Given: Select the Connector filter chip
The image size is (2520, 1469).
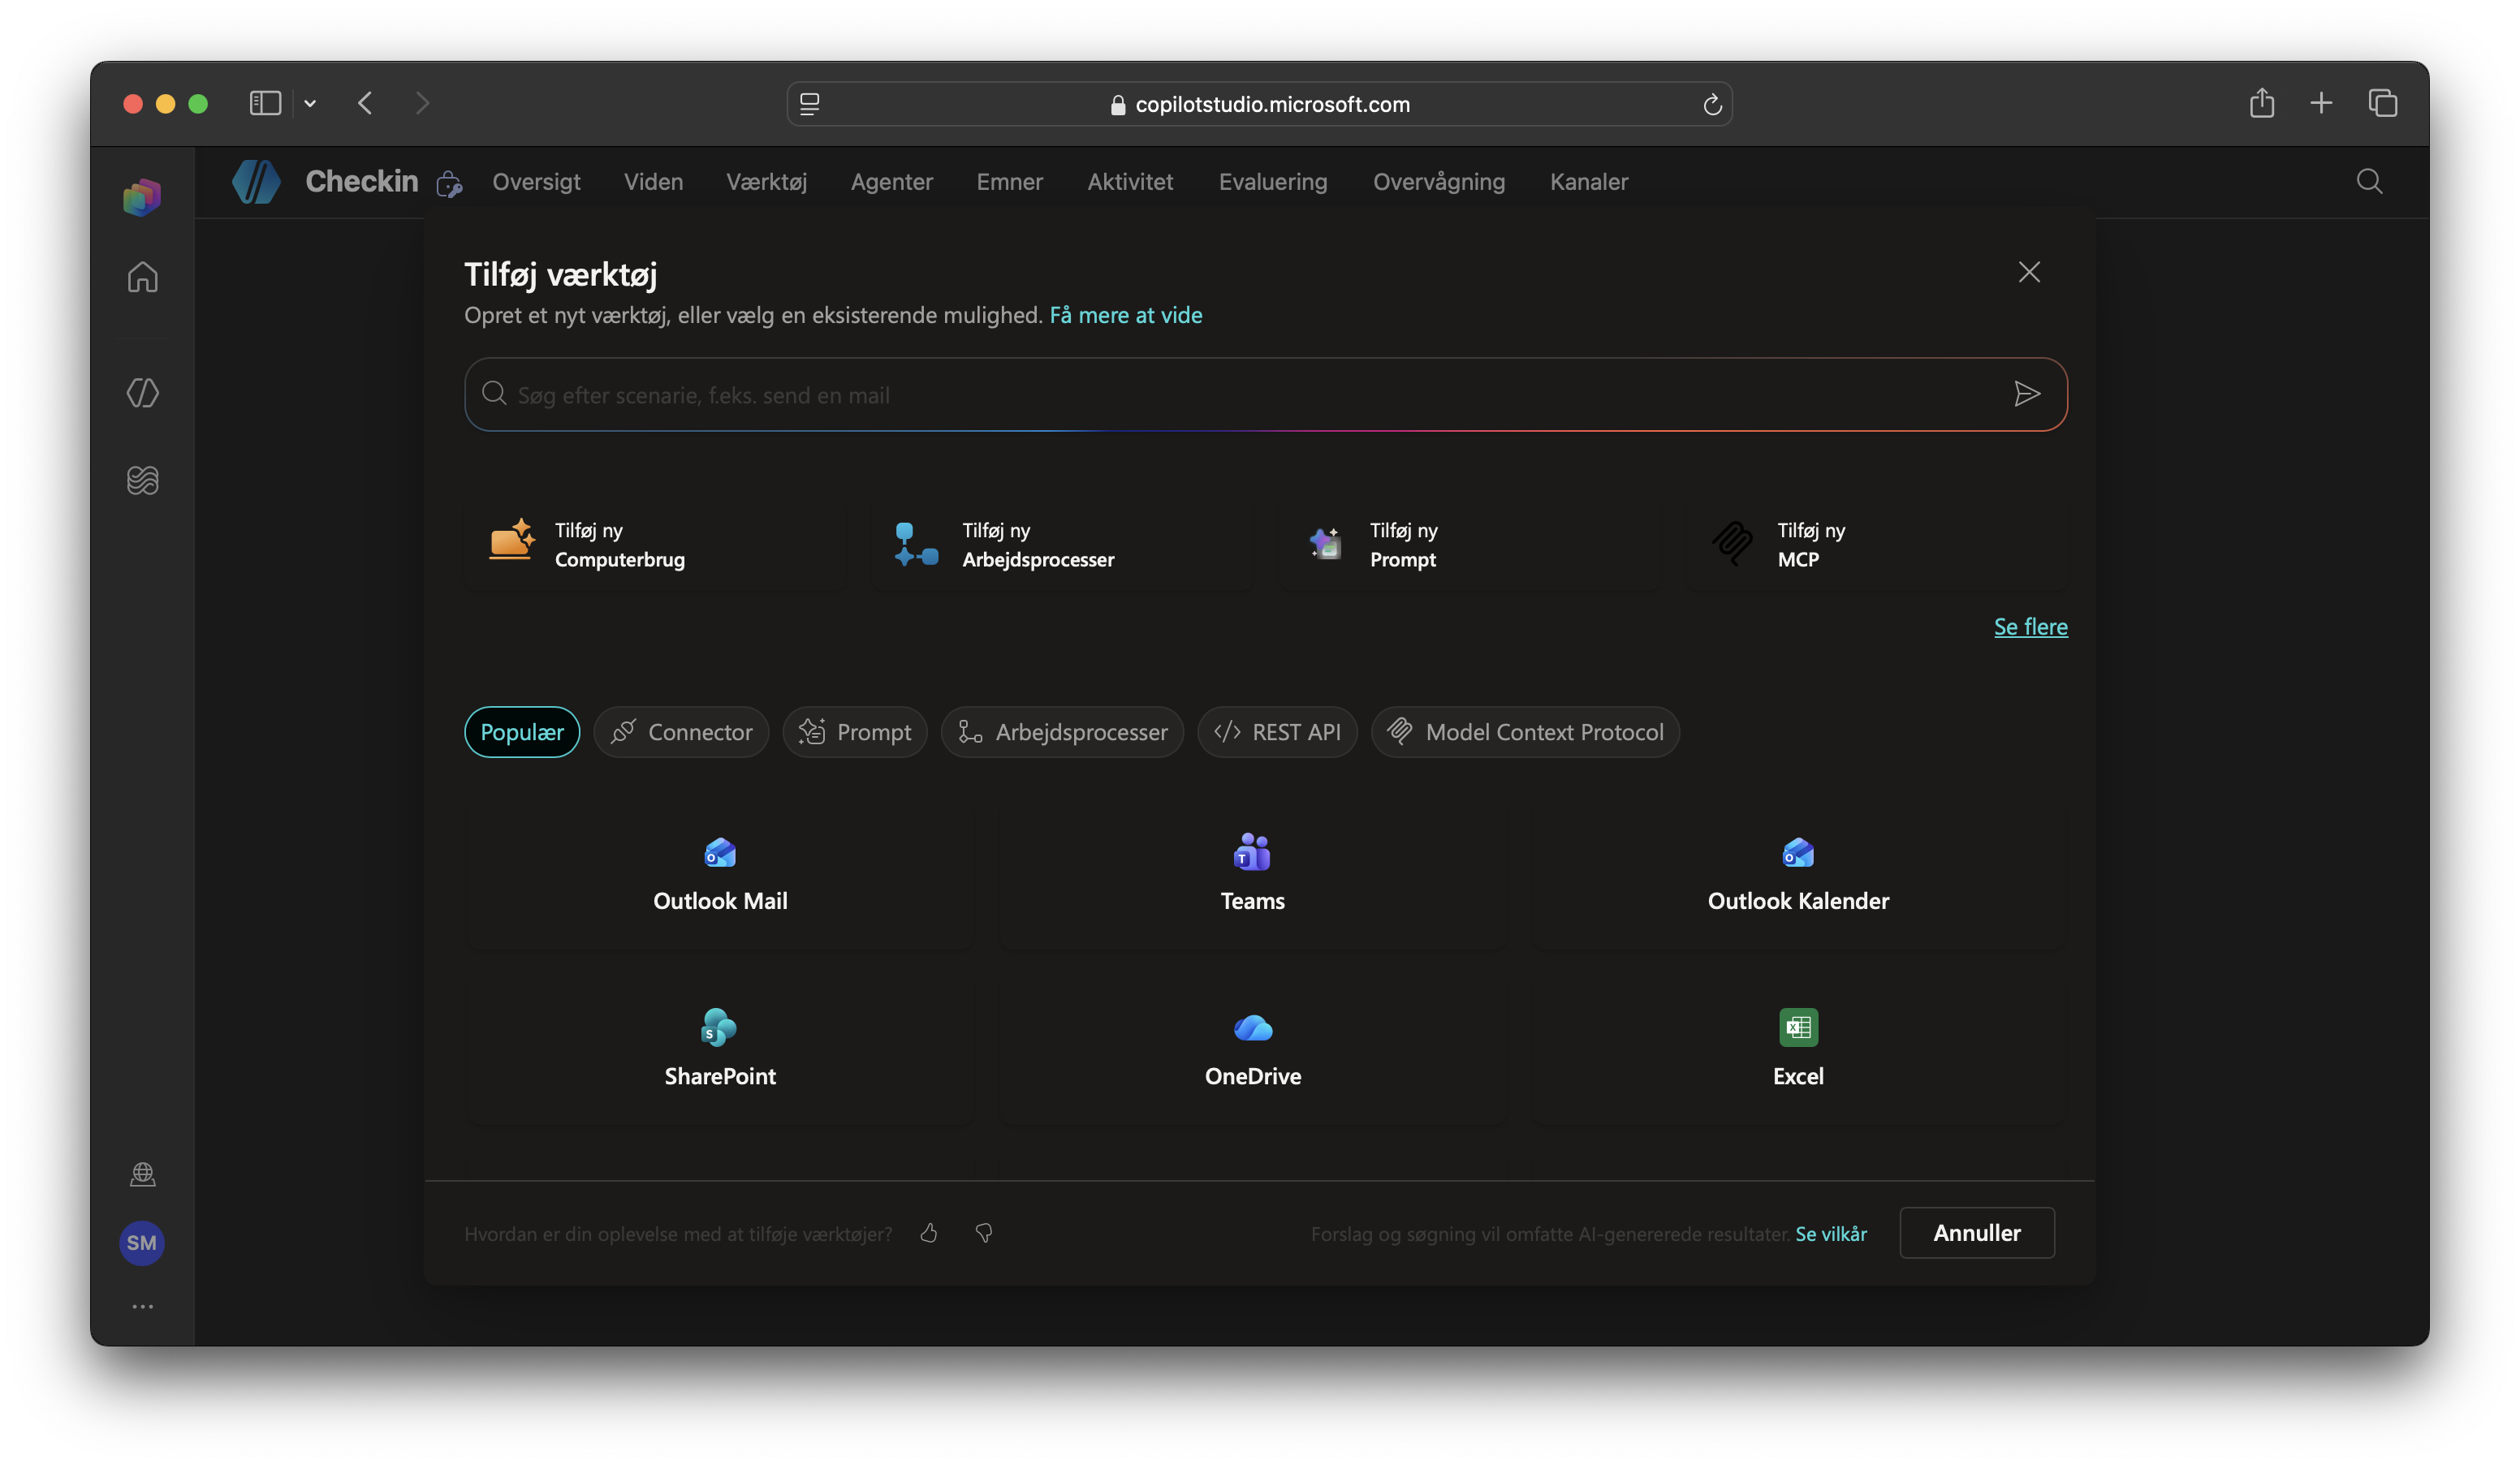Looking at the screenshot, I should 681,732.
